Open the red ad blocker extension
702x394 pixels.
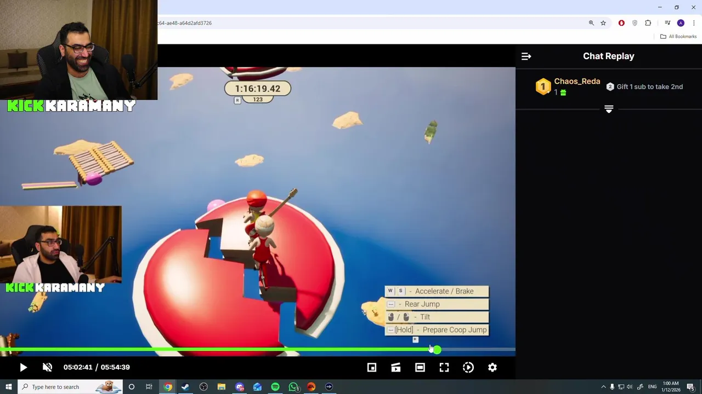pos(621,23)
